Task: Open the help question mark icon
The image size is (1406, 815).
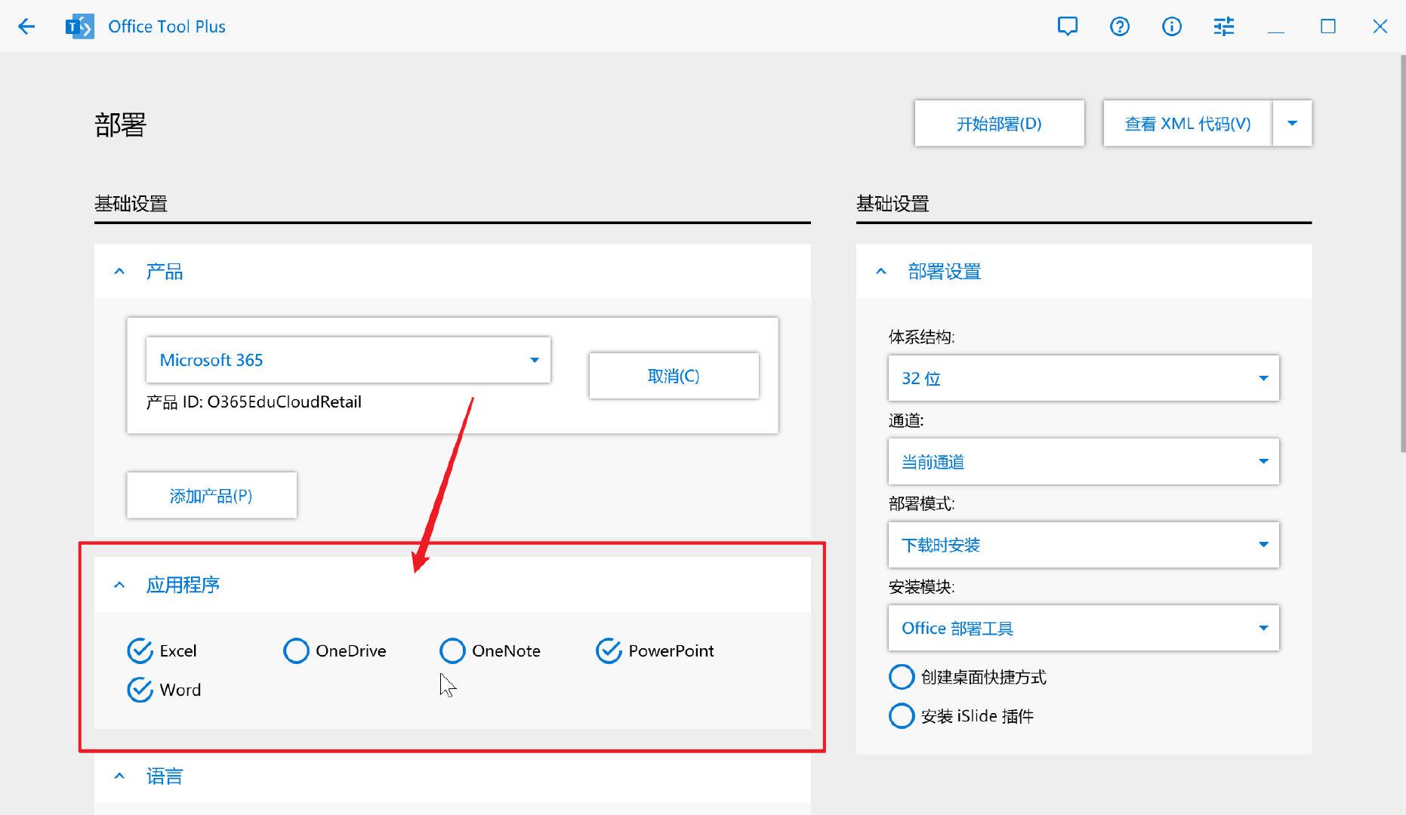Action: tap(1119, 26)
